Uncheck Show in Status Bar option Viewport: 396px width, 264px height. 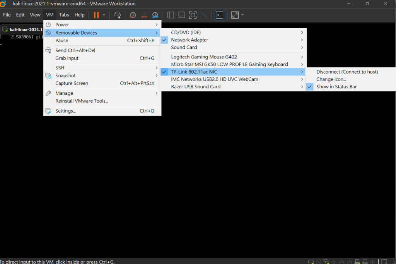click(x=351, y=87)
